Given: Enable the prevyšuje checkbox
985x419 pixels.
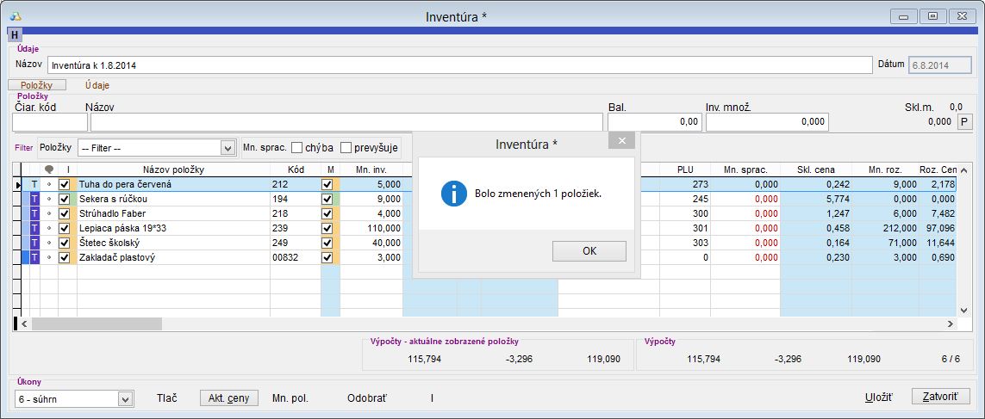Looking at the screenshot, I should (x=346, y=147).
